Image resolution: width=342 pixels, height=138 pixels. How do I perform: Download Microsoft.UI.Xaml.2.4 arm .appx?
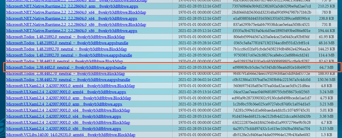tap(64, 104)
